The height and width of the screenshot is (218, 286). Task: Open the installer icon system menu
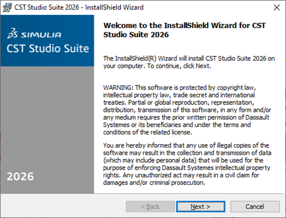(x=7, y=7)
